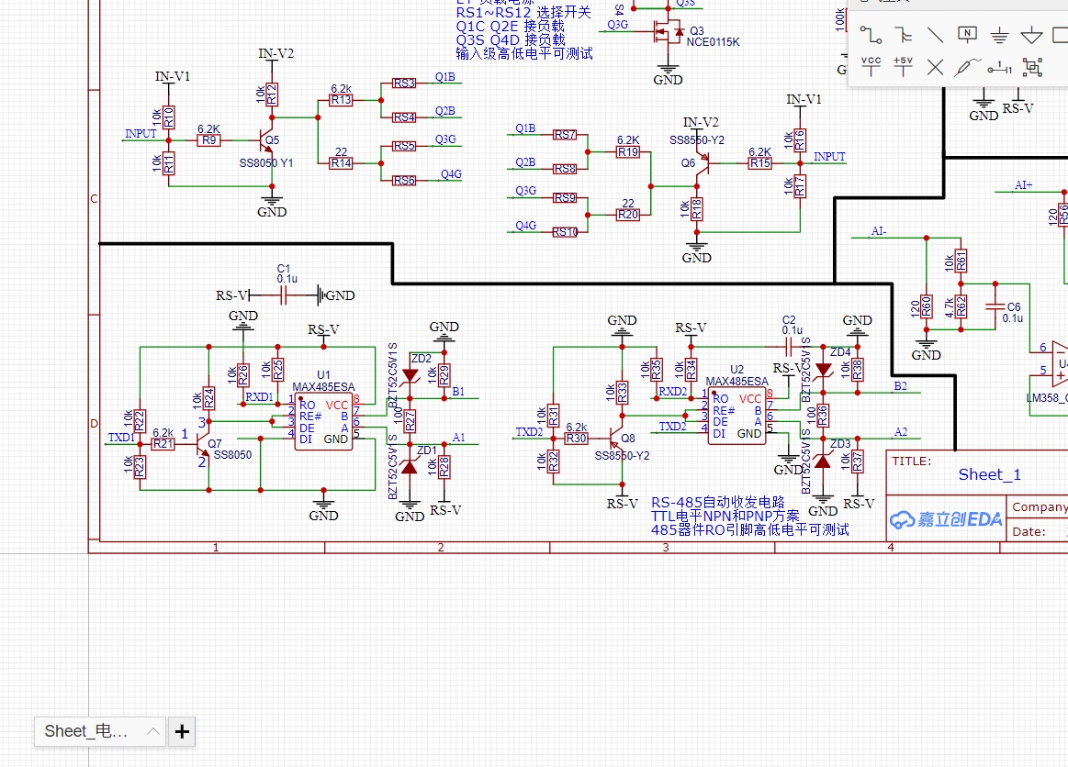Select the RXD1 net label
Screen dimensions: 1068x767
[259, 397]
